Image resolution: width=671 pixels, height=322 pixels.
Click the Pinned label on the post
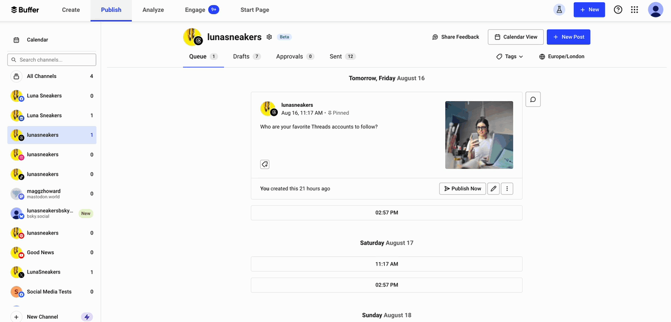338,113
